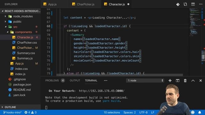The height and width of the screenshot is (115, 205).
Task: Click into the terminal cursor prompt
Action: (x=46, y=107)
